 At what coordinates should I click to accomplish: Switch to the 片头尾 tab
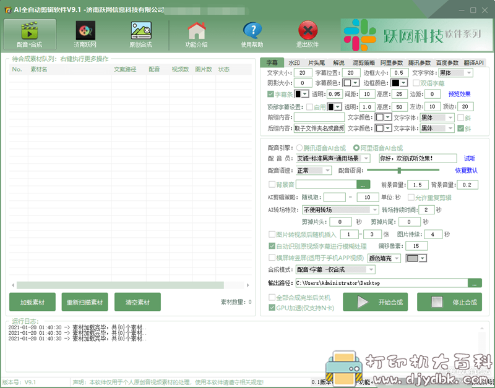pyautogui.click(x=317, y=63)
